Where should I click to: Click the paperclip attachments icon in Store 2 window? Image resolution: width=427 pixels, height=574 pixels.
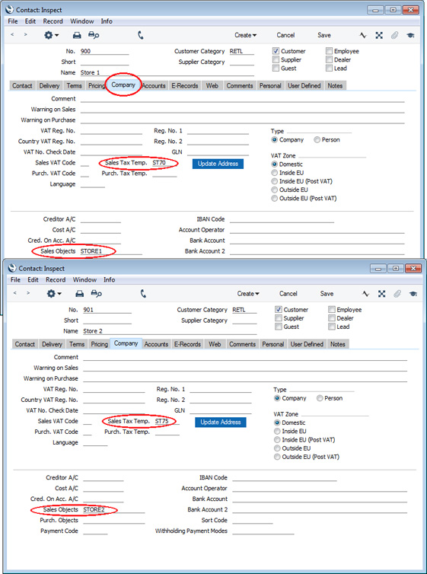point(397,294)
